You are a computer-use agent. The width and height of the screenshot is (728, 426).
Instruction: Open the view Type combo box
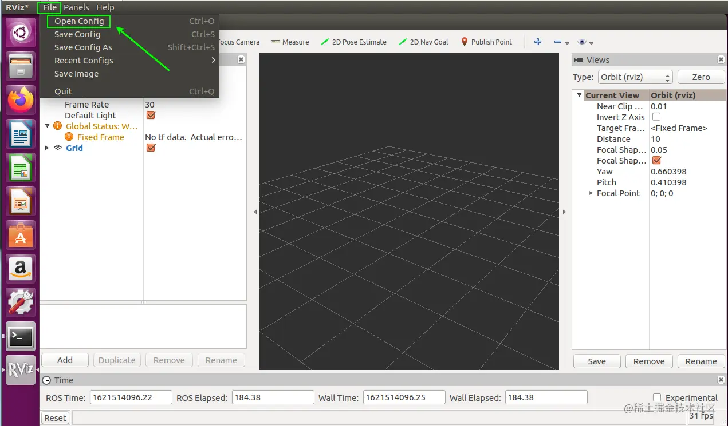tap(635, 77)
